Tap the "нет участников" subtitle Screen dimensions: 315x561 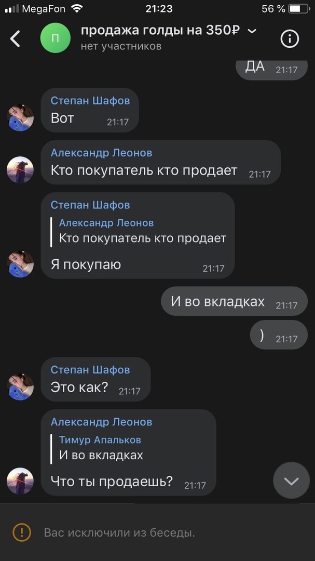click(121, 46)
